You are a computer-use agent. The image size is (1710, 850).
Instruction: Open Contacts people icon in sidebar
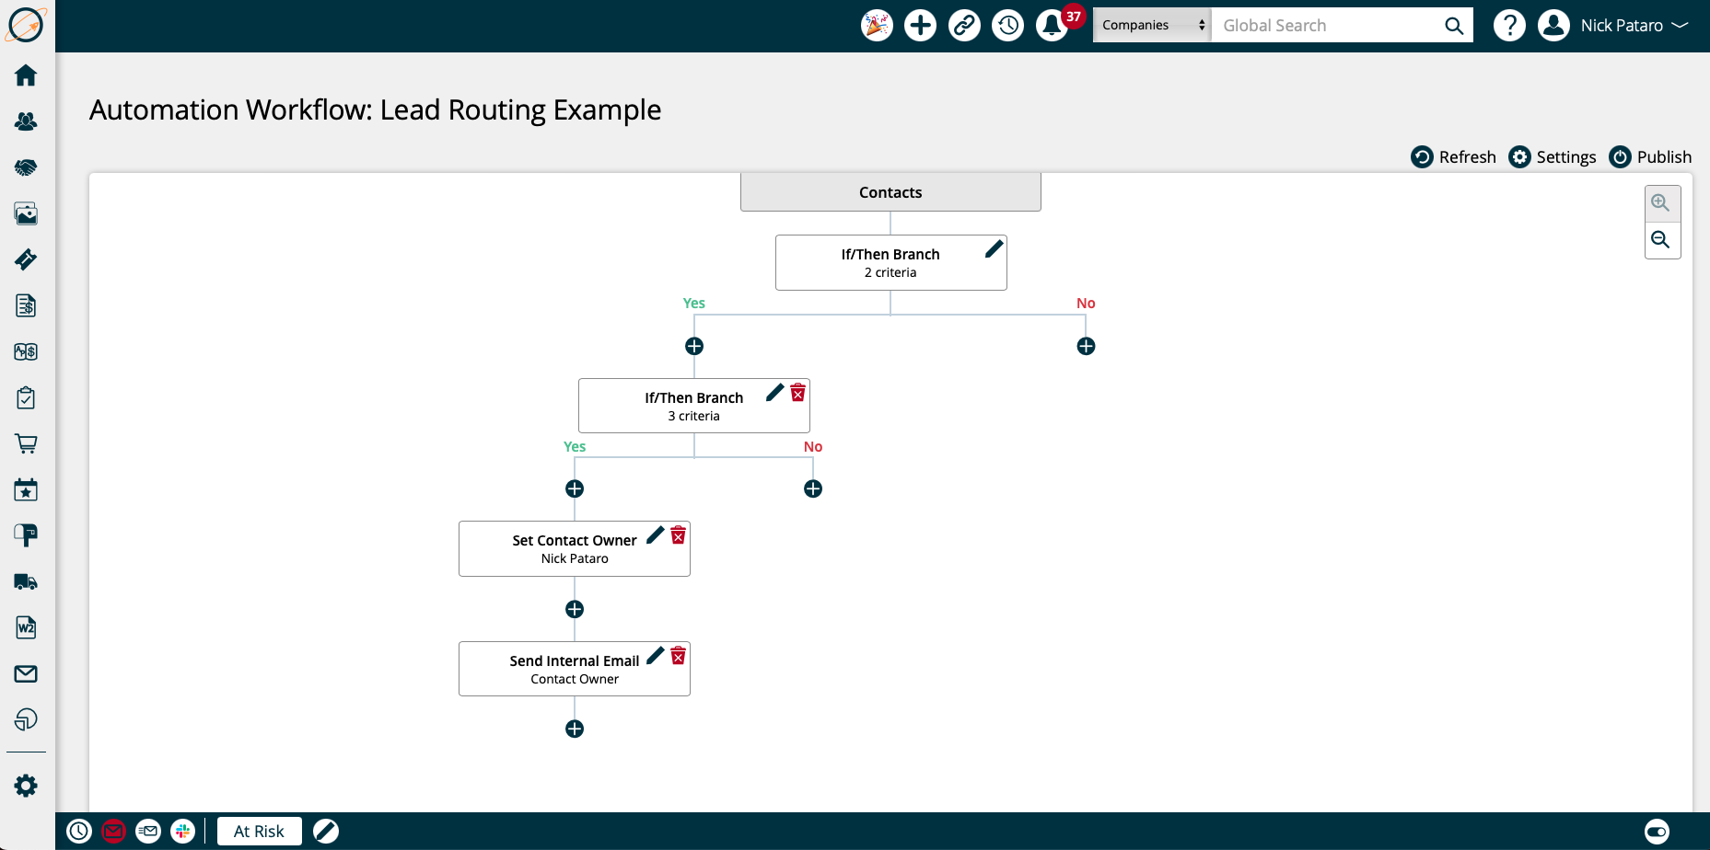pyautogui.click(x=26, y=121)
